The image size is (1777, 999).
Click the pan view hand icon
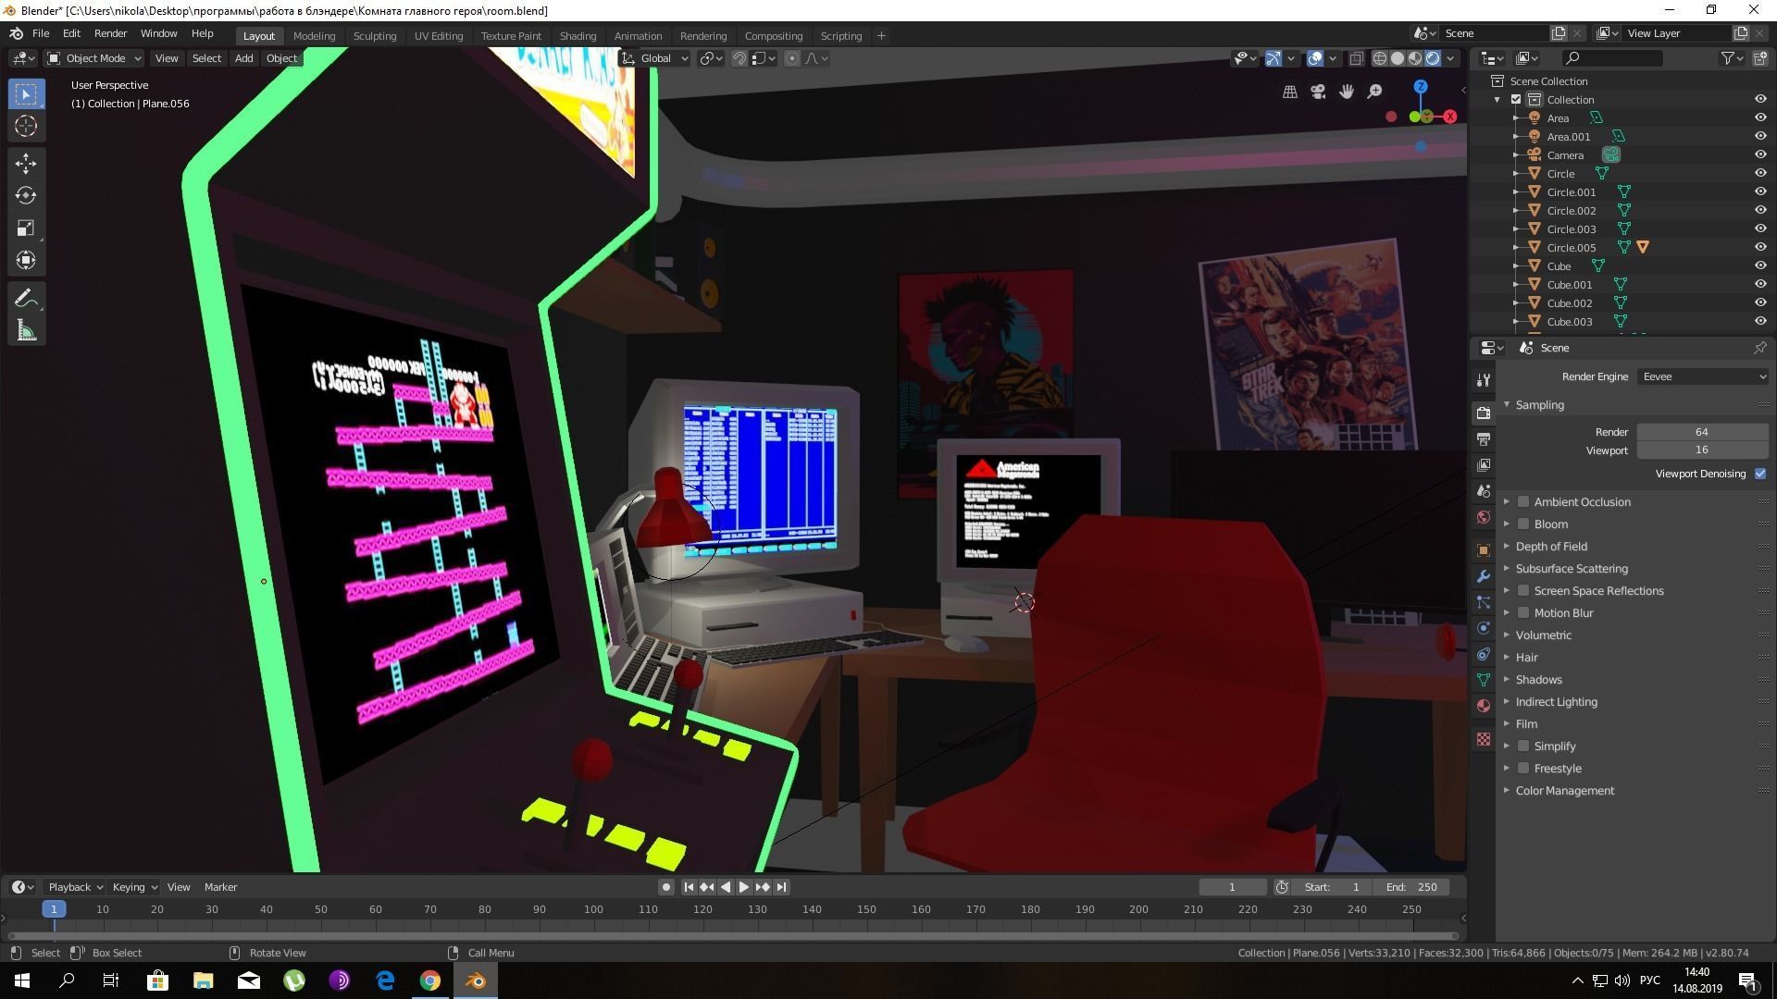1347,92
